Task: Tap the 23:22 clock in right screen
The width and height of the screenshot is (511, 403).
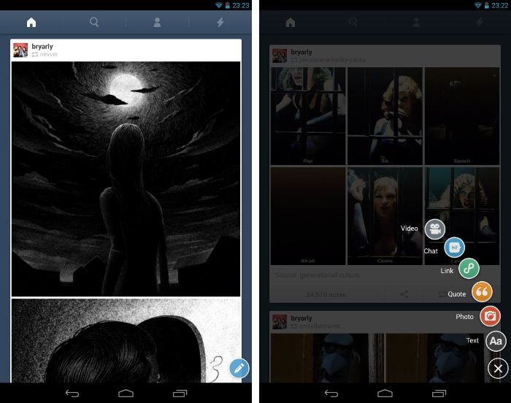Action: (x=500, y=5)
